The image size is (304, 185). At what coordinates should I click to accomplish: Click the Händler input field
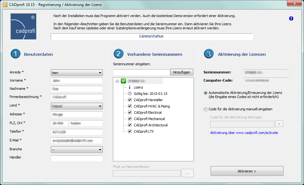coord(77,159)
